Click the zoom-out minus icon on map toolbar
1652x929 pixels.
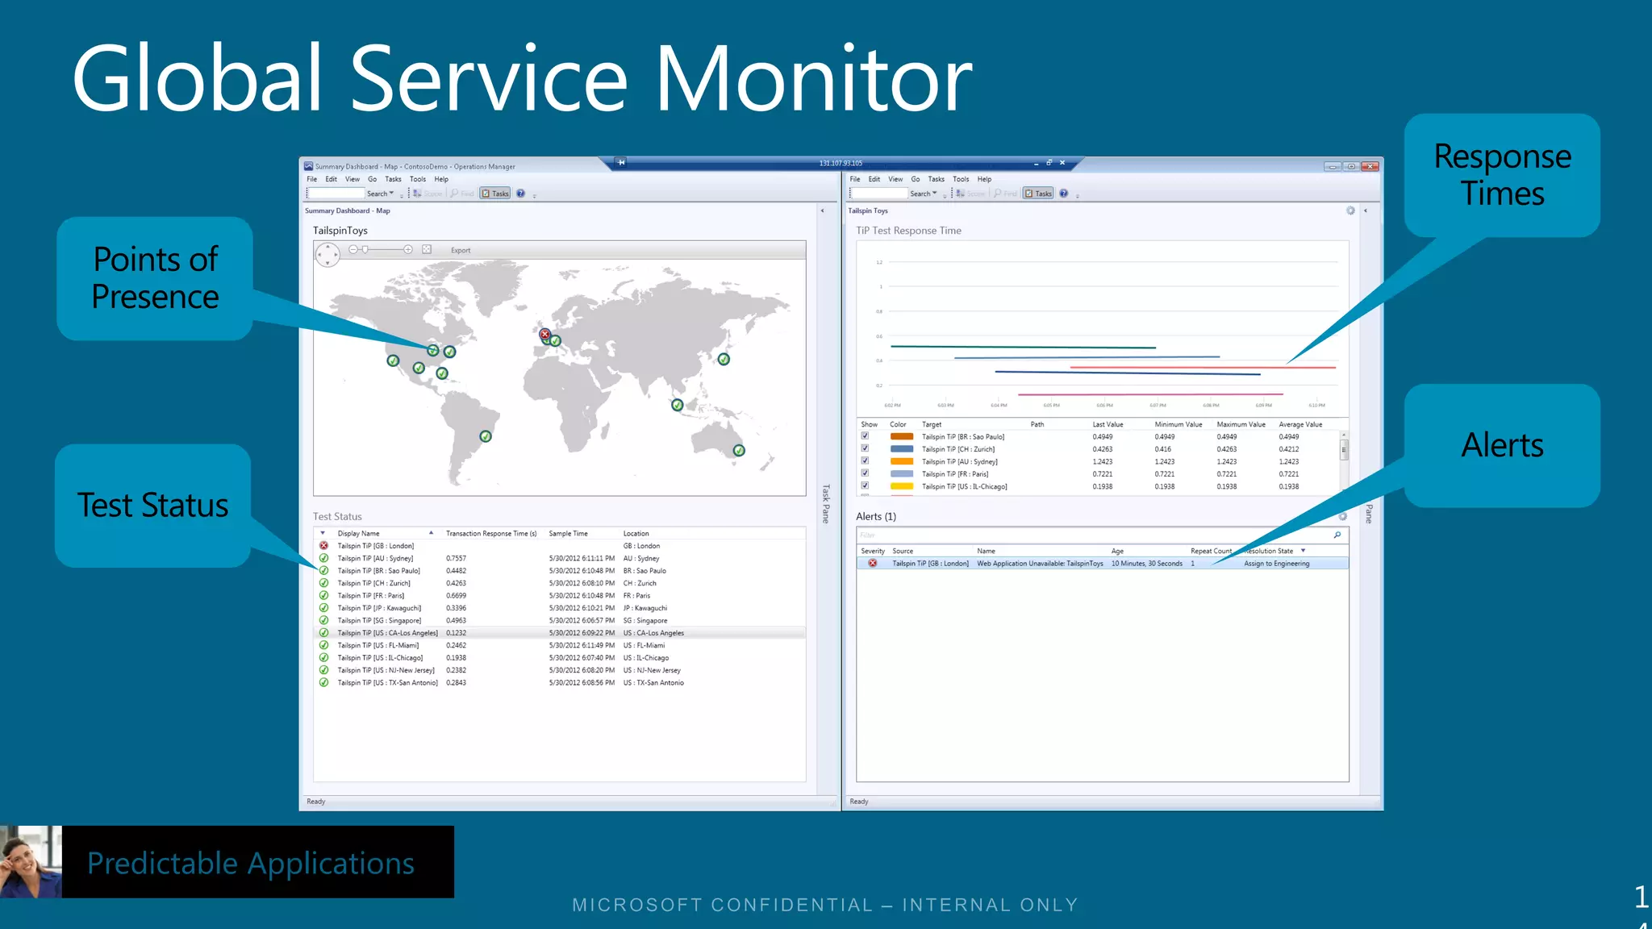[x=353, y=250]
